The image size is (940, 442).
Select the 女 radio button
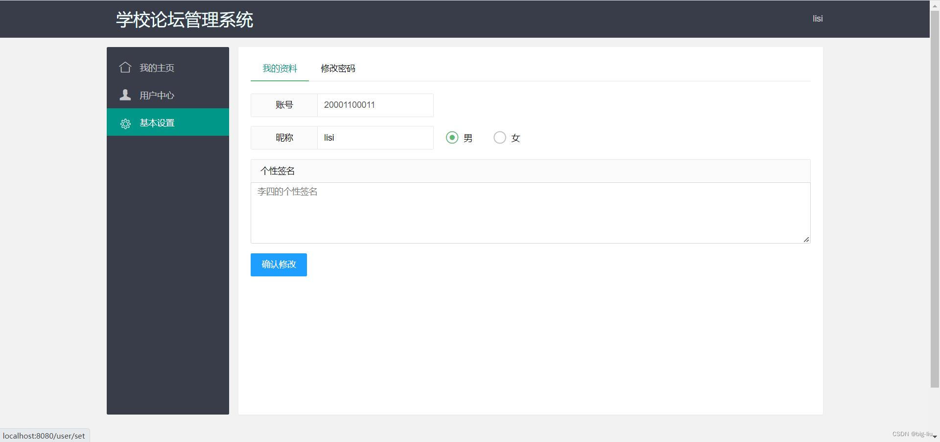tap(499, 138)
